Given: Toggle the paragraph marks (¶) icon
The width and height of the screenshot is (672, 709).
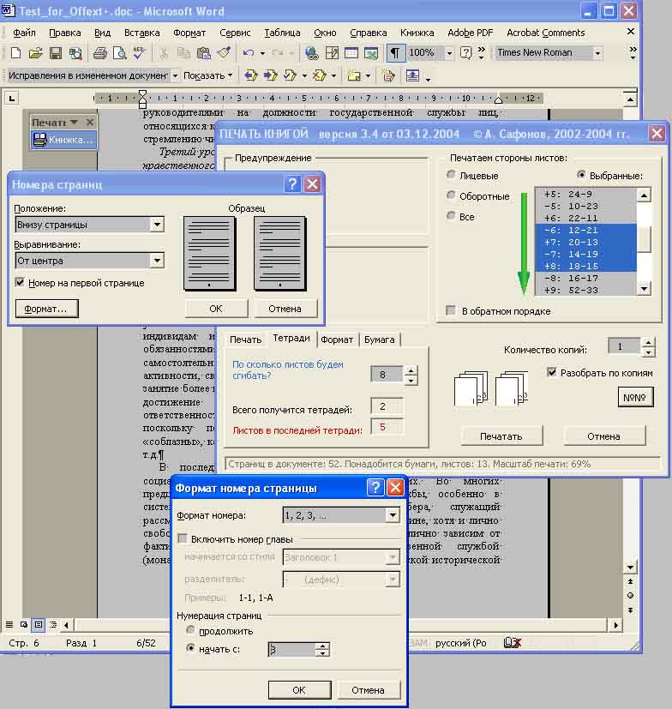Looking at the screenshot, I should point(395,53).
